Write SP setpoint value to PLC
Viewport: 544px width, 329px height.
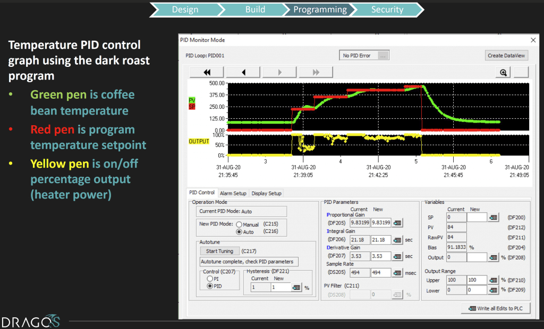494,217
